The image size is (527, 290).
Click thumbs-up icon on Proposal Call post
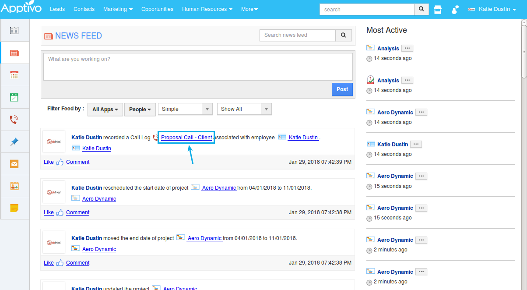click(60, 162)
